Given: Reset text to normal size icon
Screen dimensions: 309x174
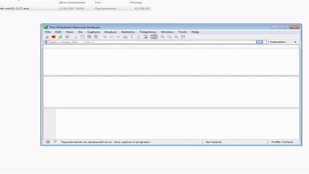Looking at the screenshot, I should 176,37.
